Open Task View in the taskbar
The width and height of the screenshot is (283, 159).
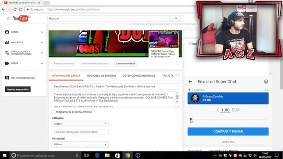tap(87, 155)
